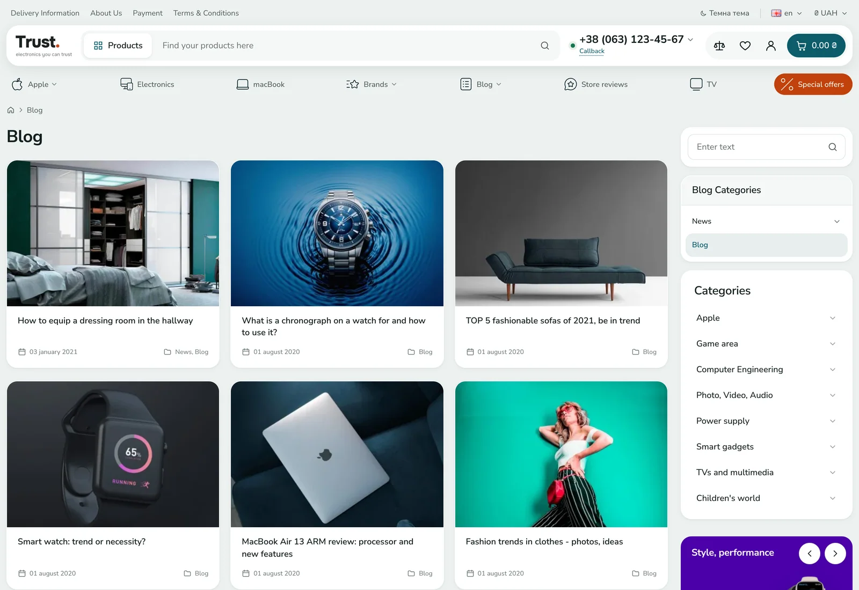Open the Terms & Conditions page
The height and width of the screenshot is (590, 859).
tap(206, 13)
